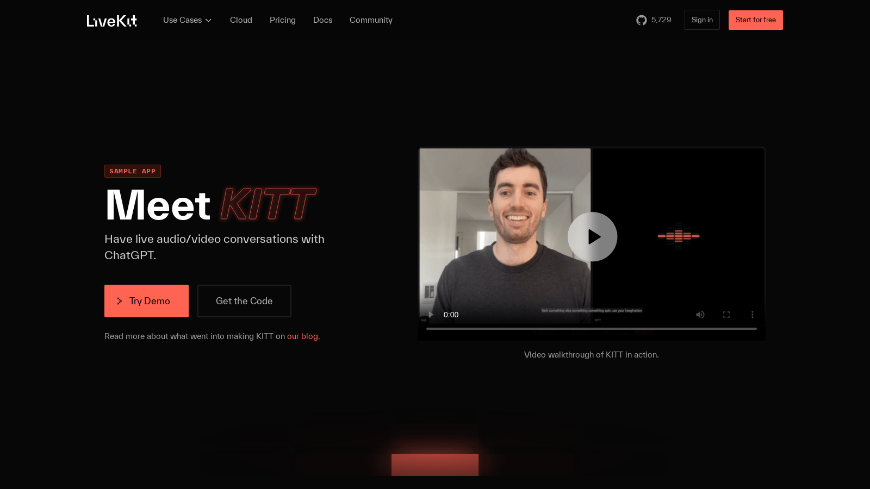Screen dimensions: 870x489
Task: Open the LiveKit logo home link
Action: (x=112, y=21)
